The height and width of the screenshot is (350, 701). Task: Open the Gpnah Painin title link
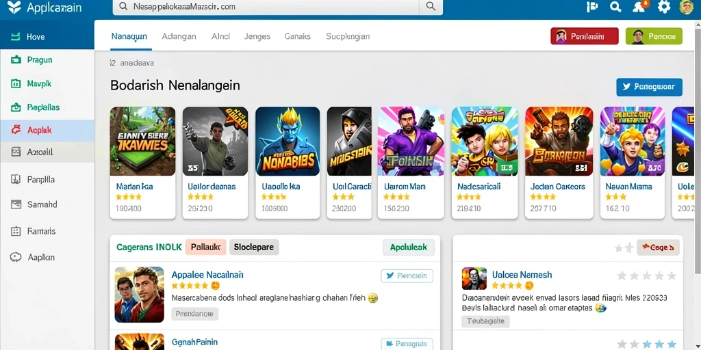pos(194,342)
